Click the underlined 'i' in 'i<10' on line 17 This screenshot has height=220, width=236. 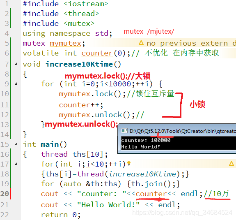[88, 164]
